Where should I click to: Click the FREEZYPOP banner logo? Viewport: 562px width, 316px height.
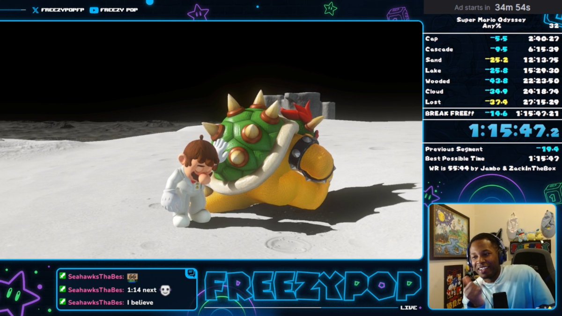click(312, 286)
